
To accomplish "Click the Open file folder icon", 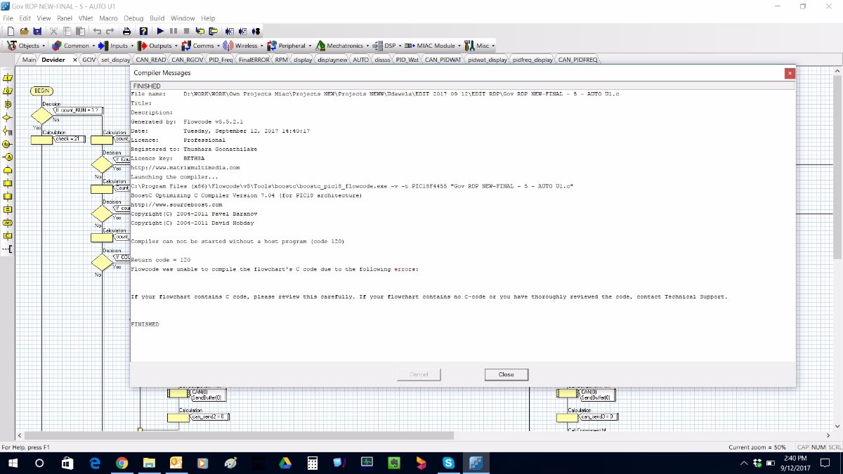I will (24, 31).
